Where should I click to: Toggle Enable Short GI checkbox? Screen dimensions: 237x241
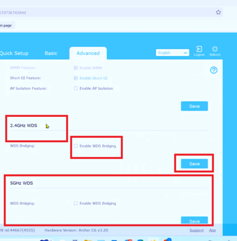pyautogui.click(x=76, y=78)
